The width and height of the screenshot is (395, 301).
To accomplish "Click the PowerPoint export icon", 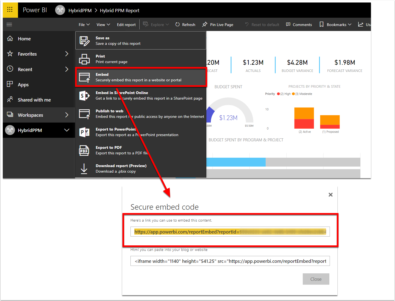I will (x=84, y=132).
